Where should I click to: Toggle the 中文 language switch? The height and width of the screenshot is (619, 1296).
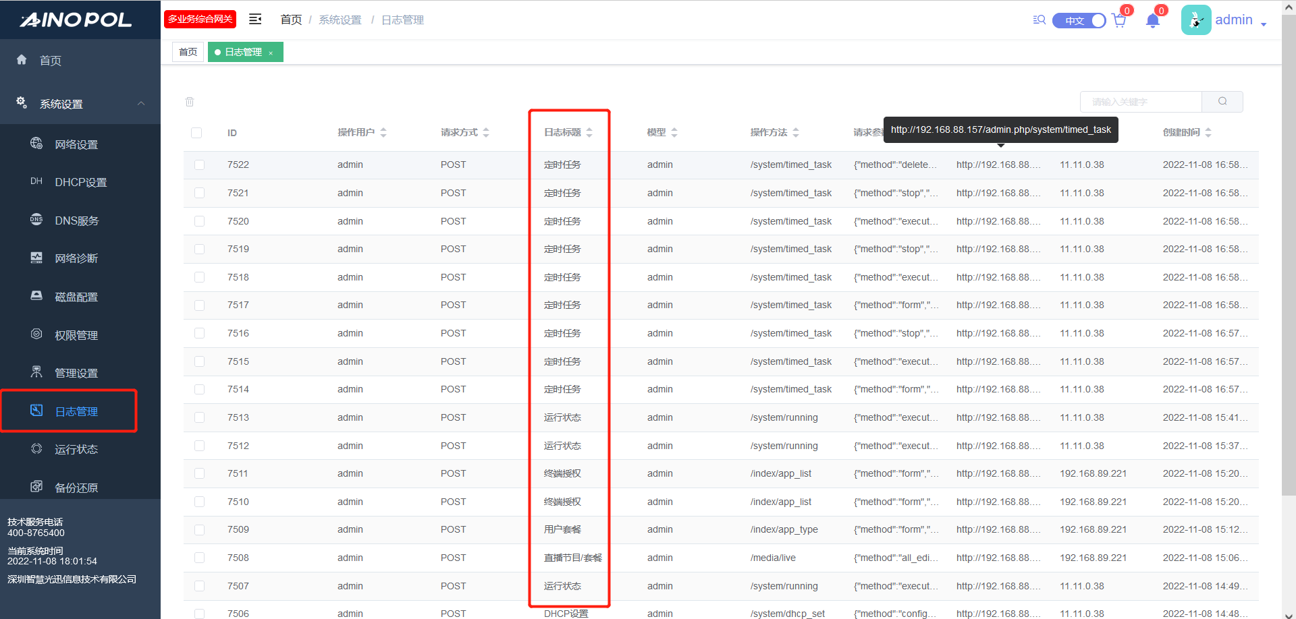pos(1079,21)
